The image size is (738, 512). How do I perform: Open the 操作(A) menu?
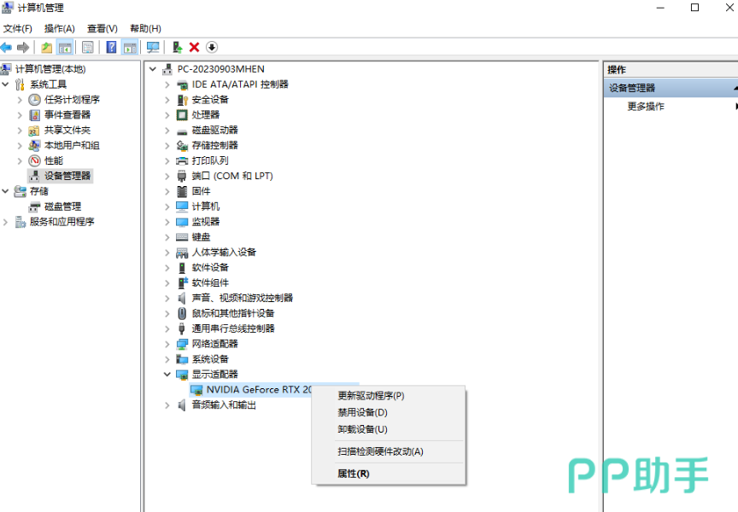[x=59, y=28]
